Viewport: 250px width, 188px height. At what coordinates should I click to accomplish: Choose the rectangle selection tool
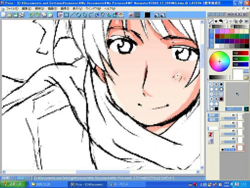tap(66, 15)
